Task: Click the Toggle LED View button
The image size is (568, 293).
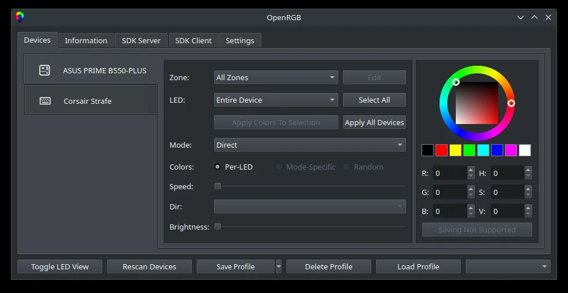Action: [60, 266]
